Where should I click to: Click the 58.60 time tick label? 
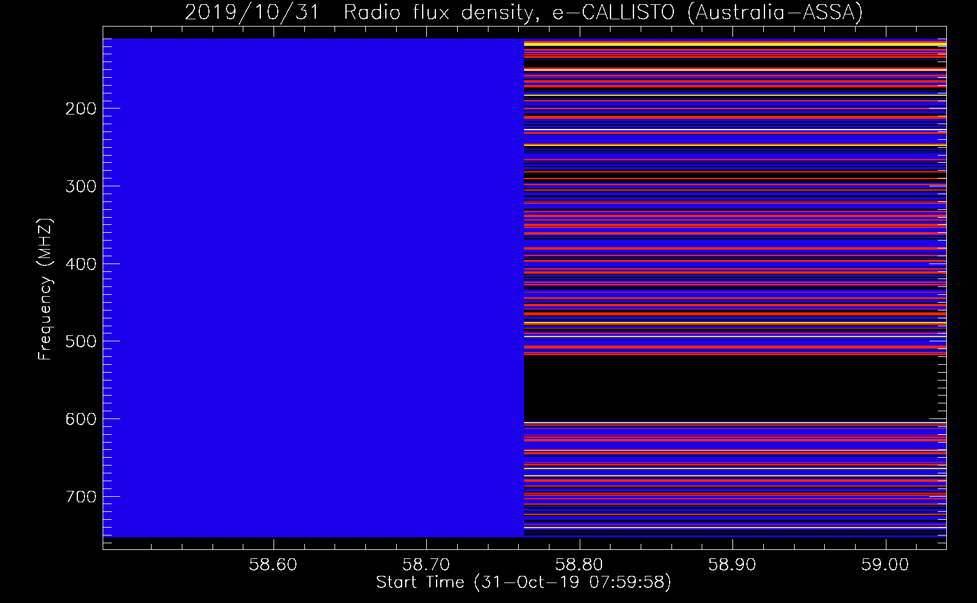274,564
